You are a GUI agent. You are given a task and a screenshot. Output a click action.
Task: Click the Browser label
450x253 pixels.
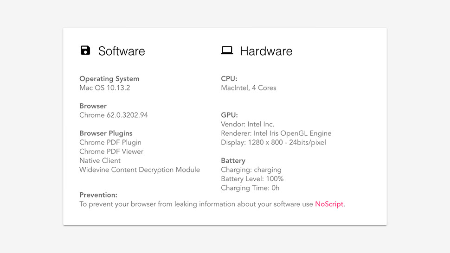(93, 106)
